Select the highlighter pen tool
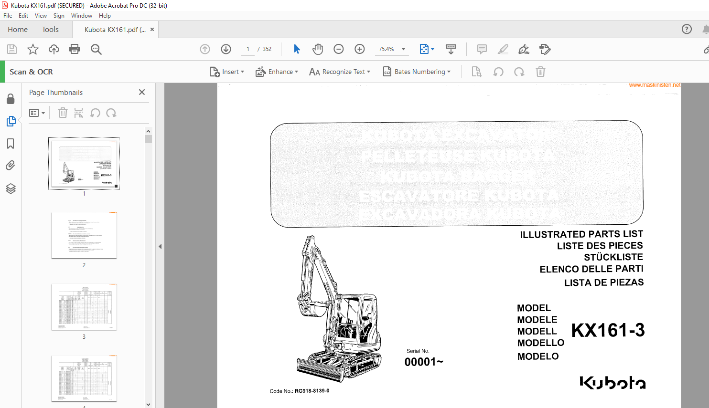The width and height of the screenshot is (709, 408). (x=503, y=49)
